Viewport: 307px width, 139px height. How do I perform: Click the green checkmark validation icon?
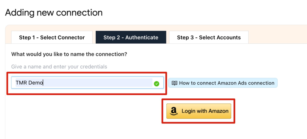click(x=156, y=84)
